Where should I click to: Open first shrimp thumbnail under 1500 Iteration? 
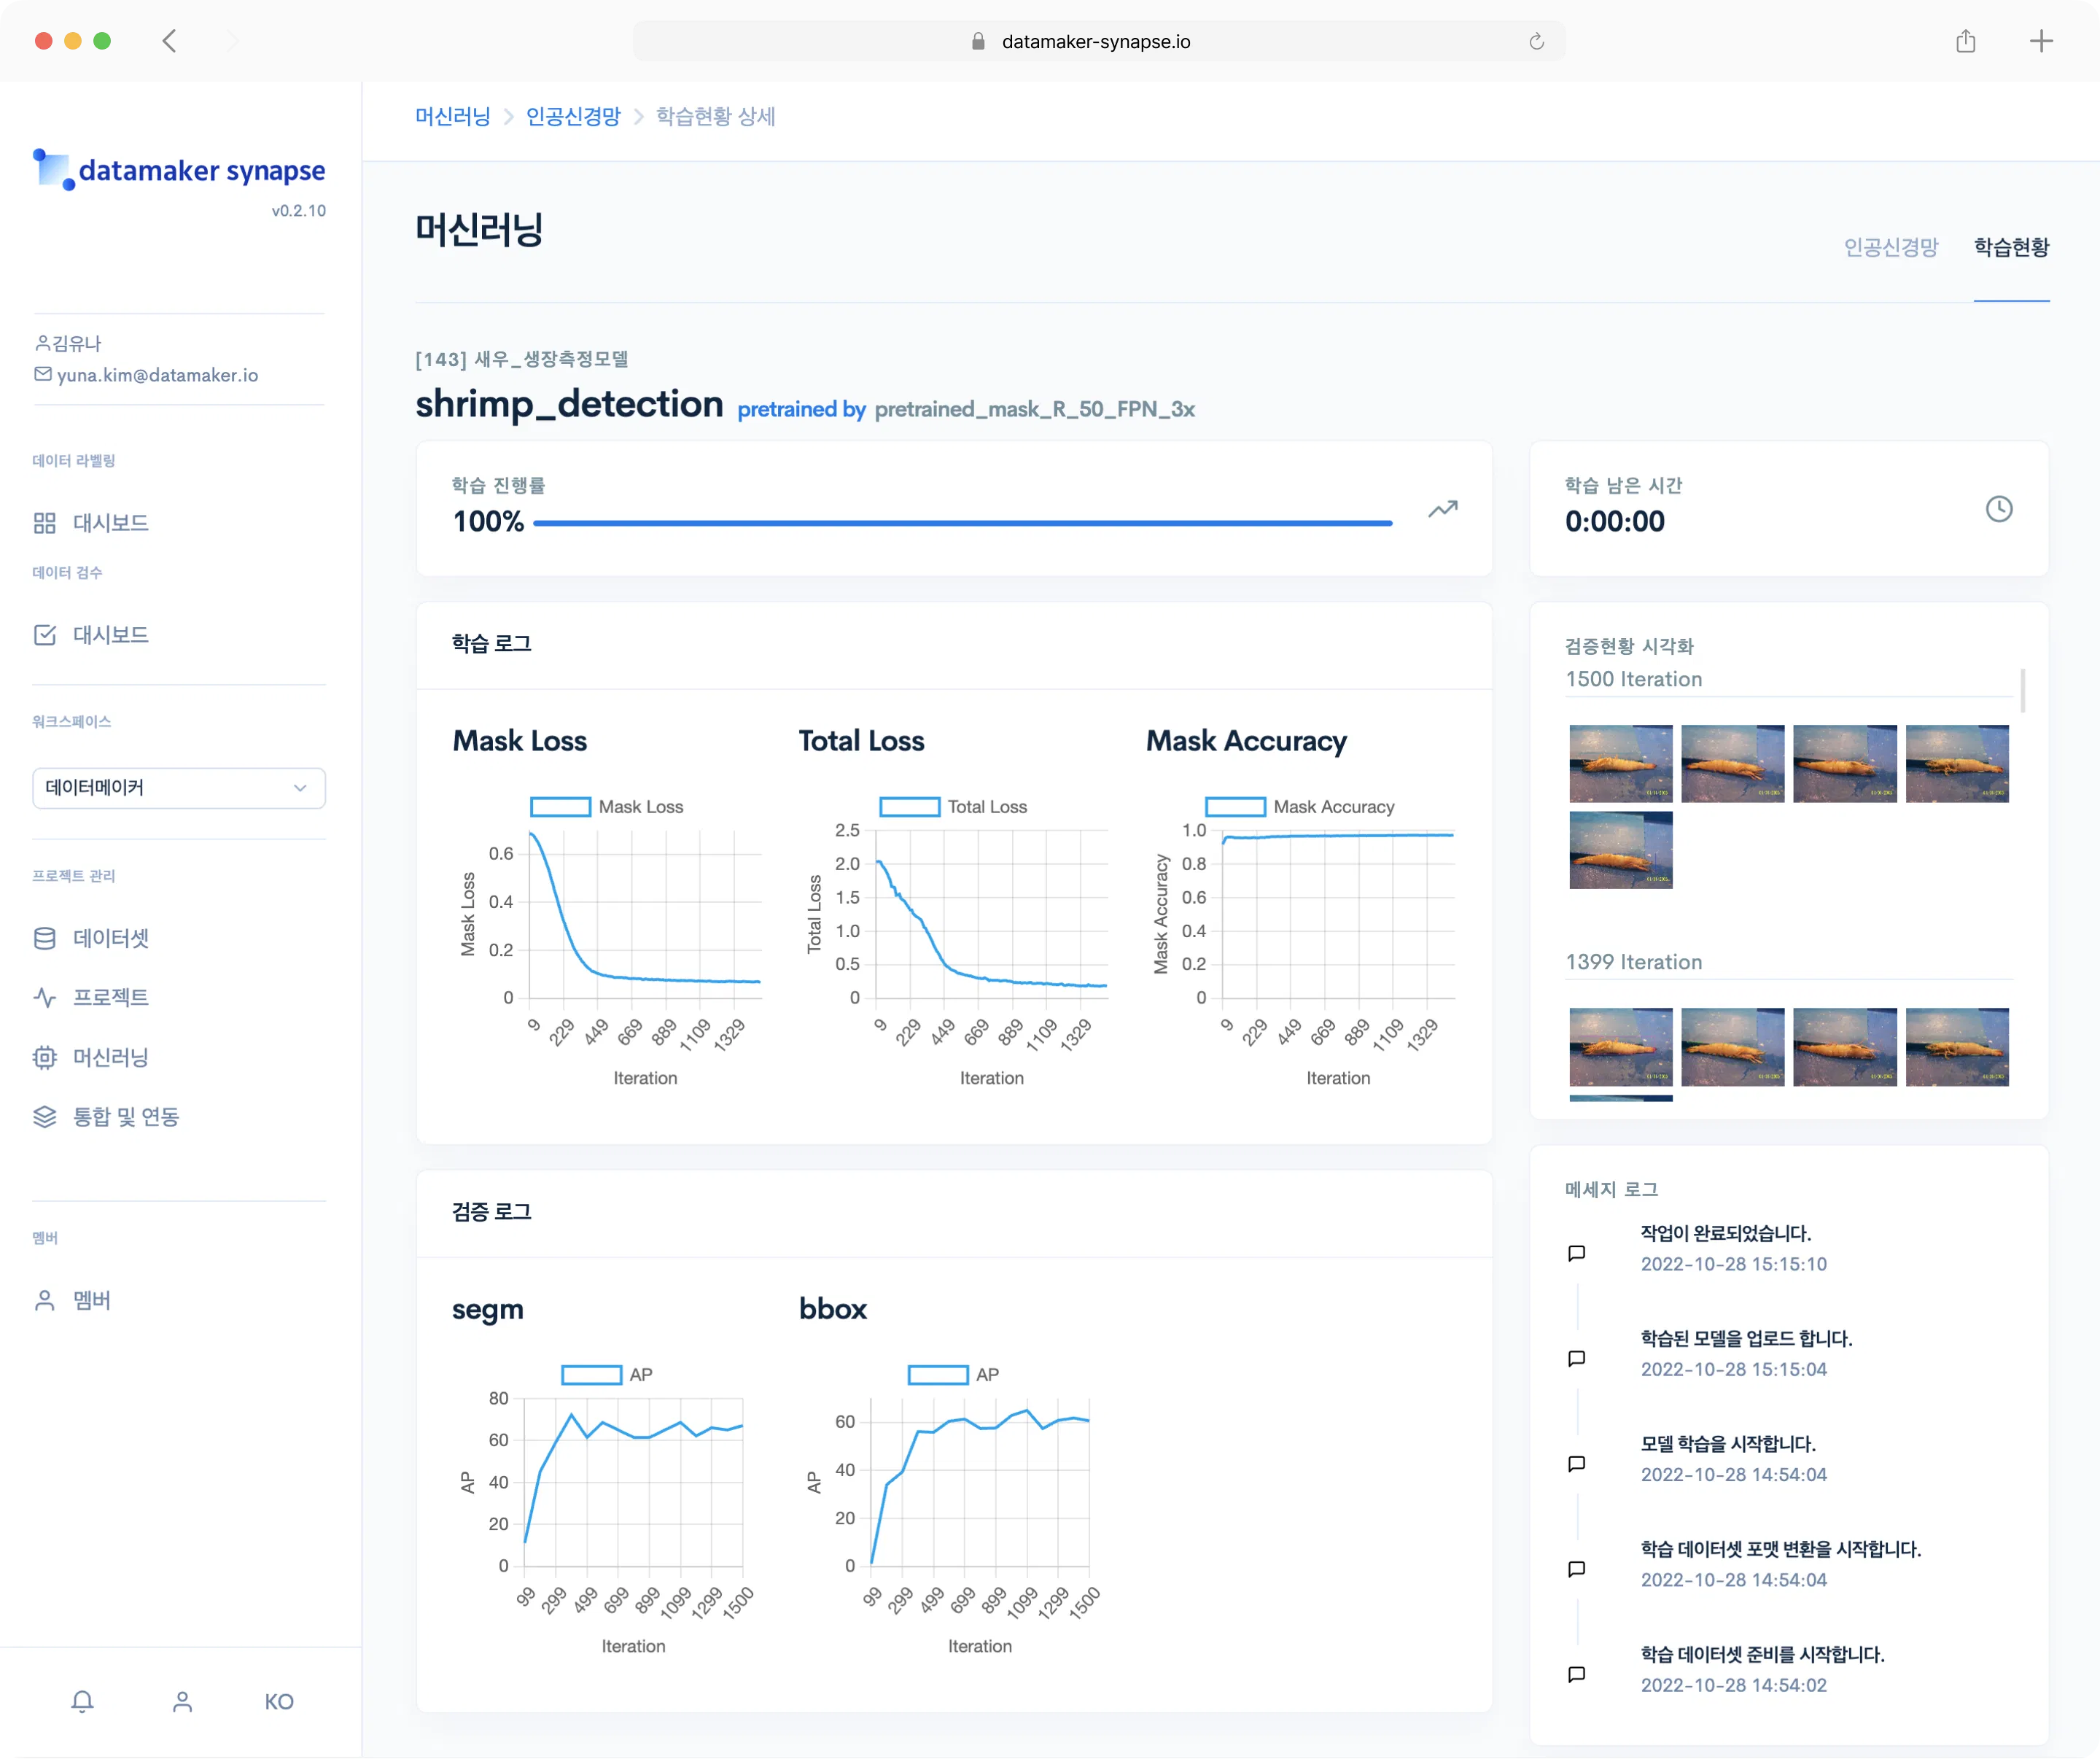(1620, 763)
